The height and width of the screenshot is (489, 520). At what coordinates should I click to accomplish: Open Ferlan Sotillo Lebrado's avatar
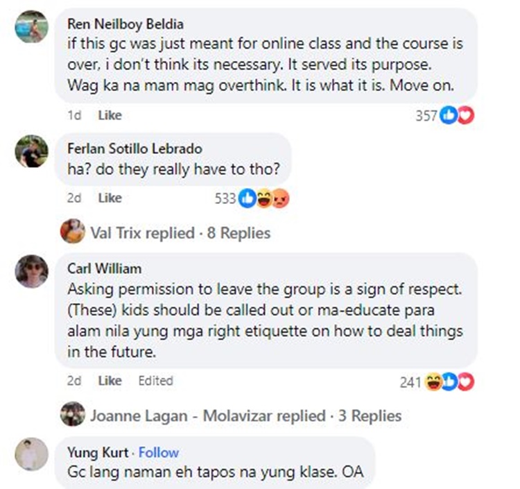pyautogui.click(x=32, y=151)
